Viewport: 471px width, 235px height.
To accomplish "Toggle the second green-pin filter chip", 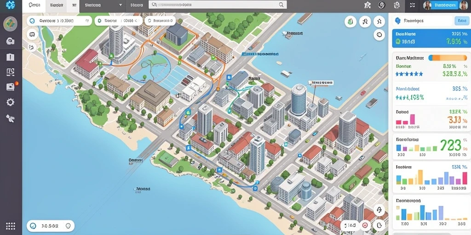I will 118,21.
